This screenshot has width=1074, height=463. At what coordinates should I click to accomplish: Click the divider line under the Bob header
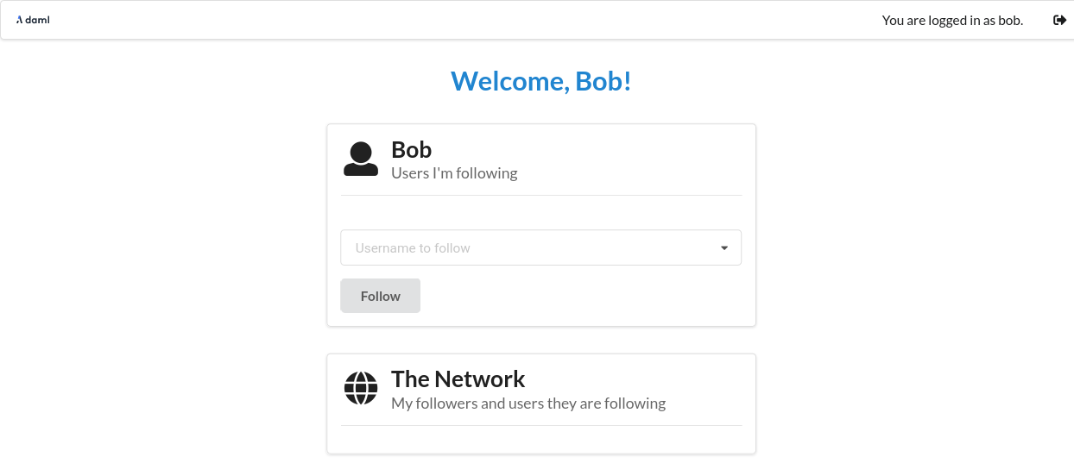[540, 196]
